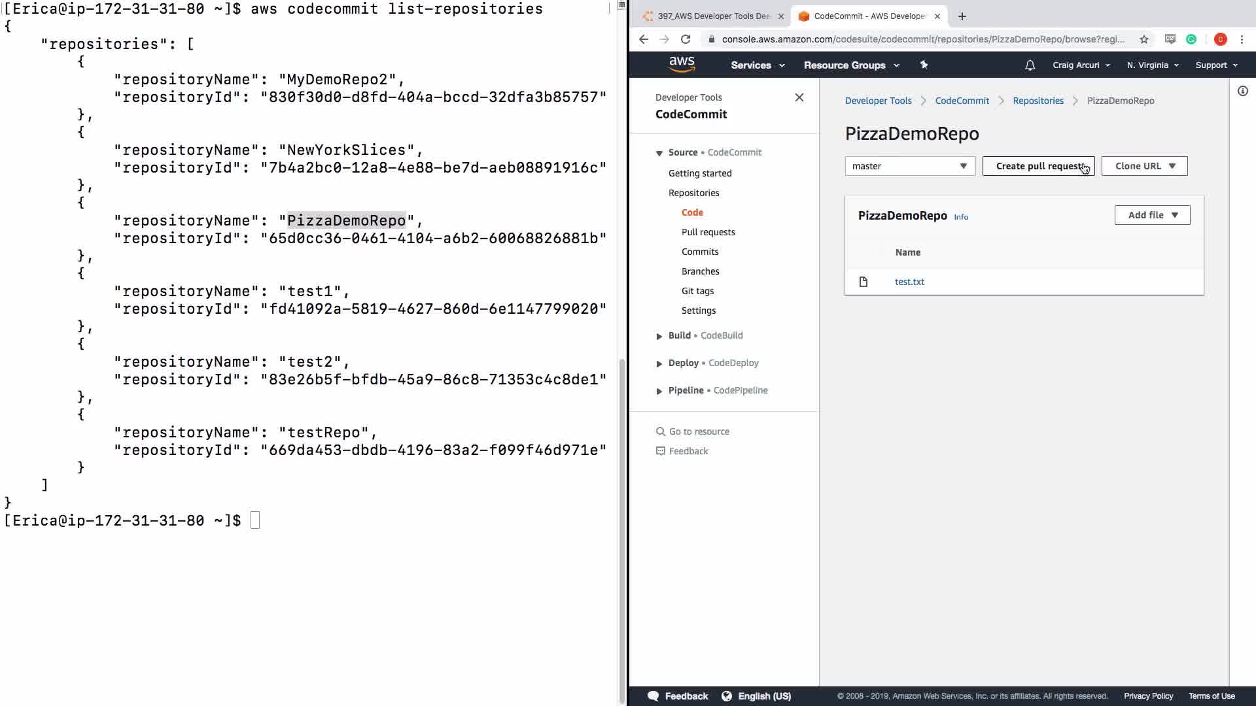
Task: Close the Developer Tools side panel
Action: coord(799,97)
